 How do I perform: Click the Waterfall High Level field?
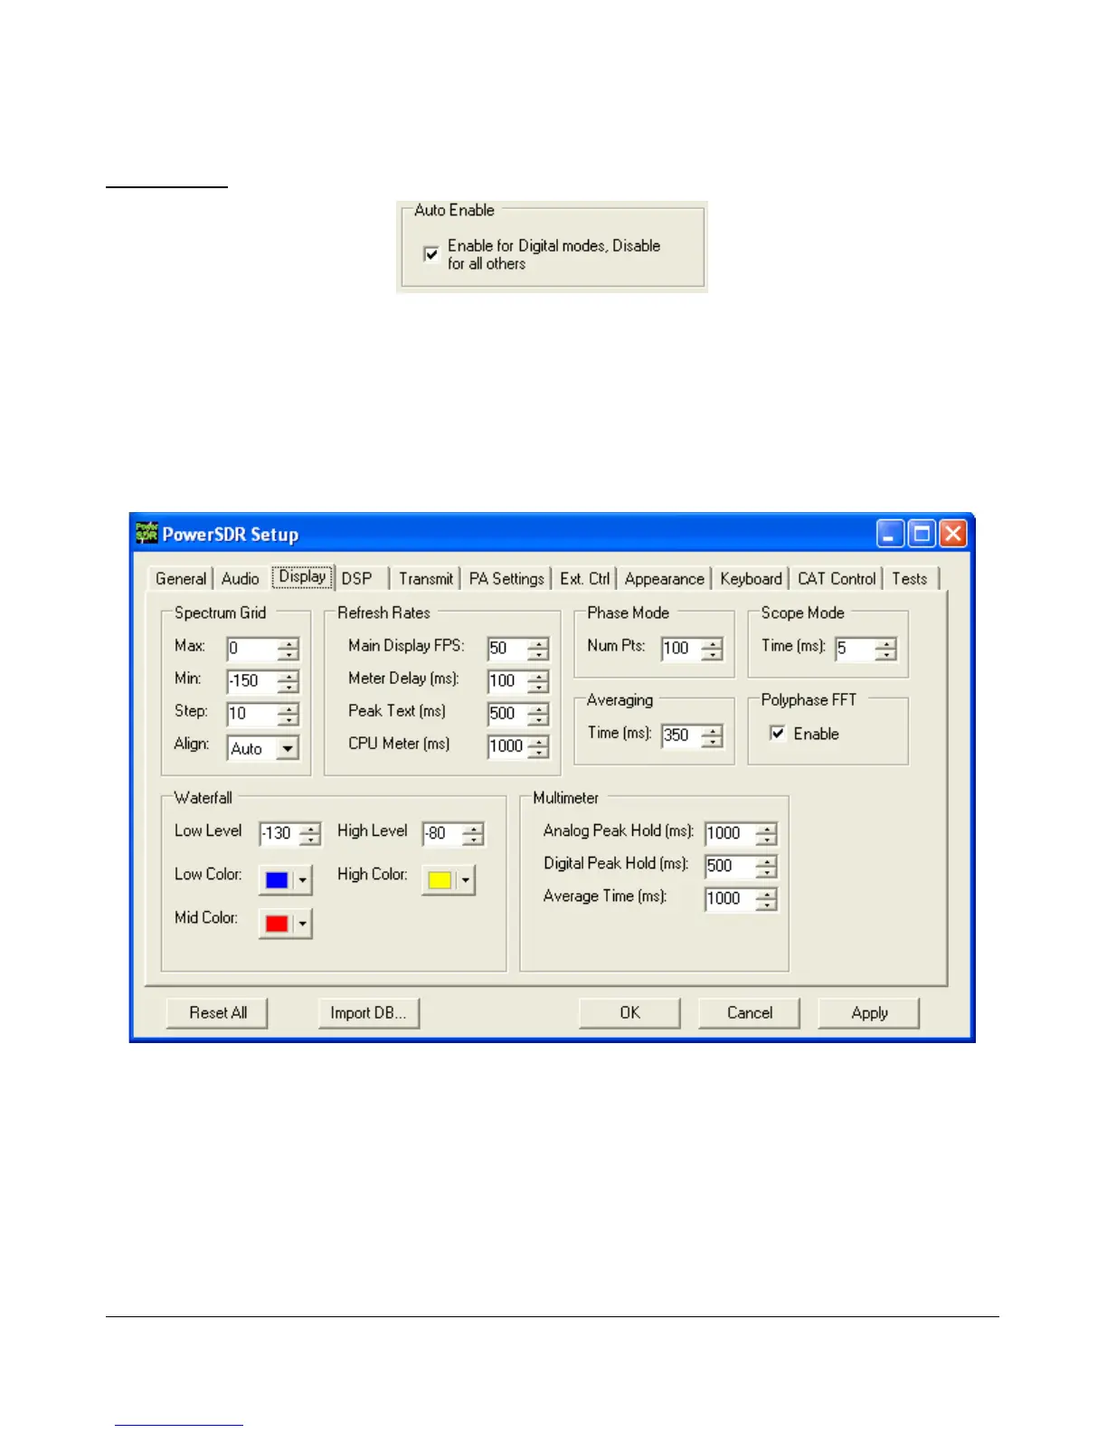click(x=441, y=833)
